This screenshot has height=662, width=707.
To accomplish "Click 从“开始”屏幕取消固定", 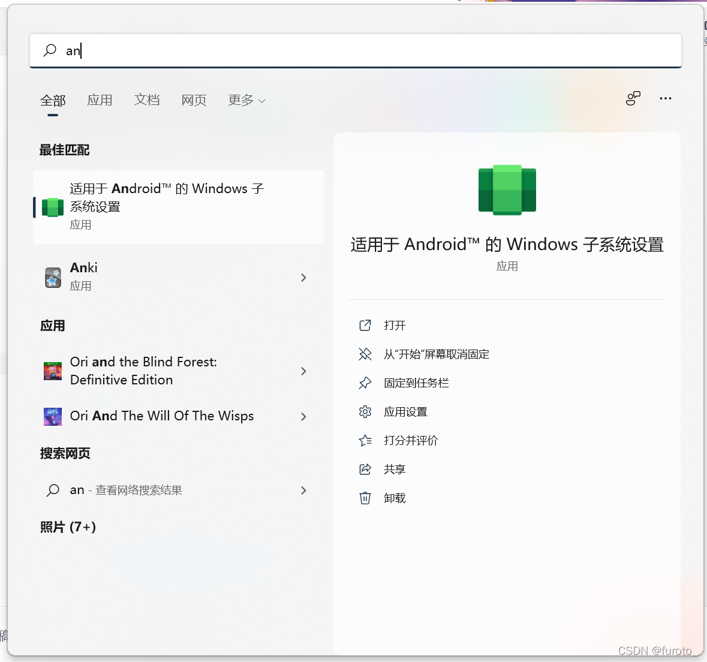I will [x=437, y=354].
